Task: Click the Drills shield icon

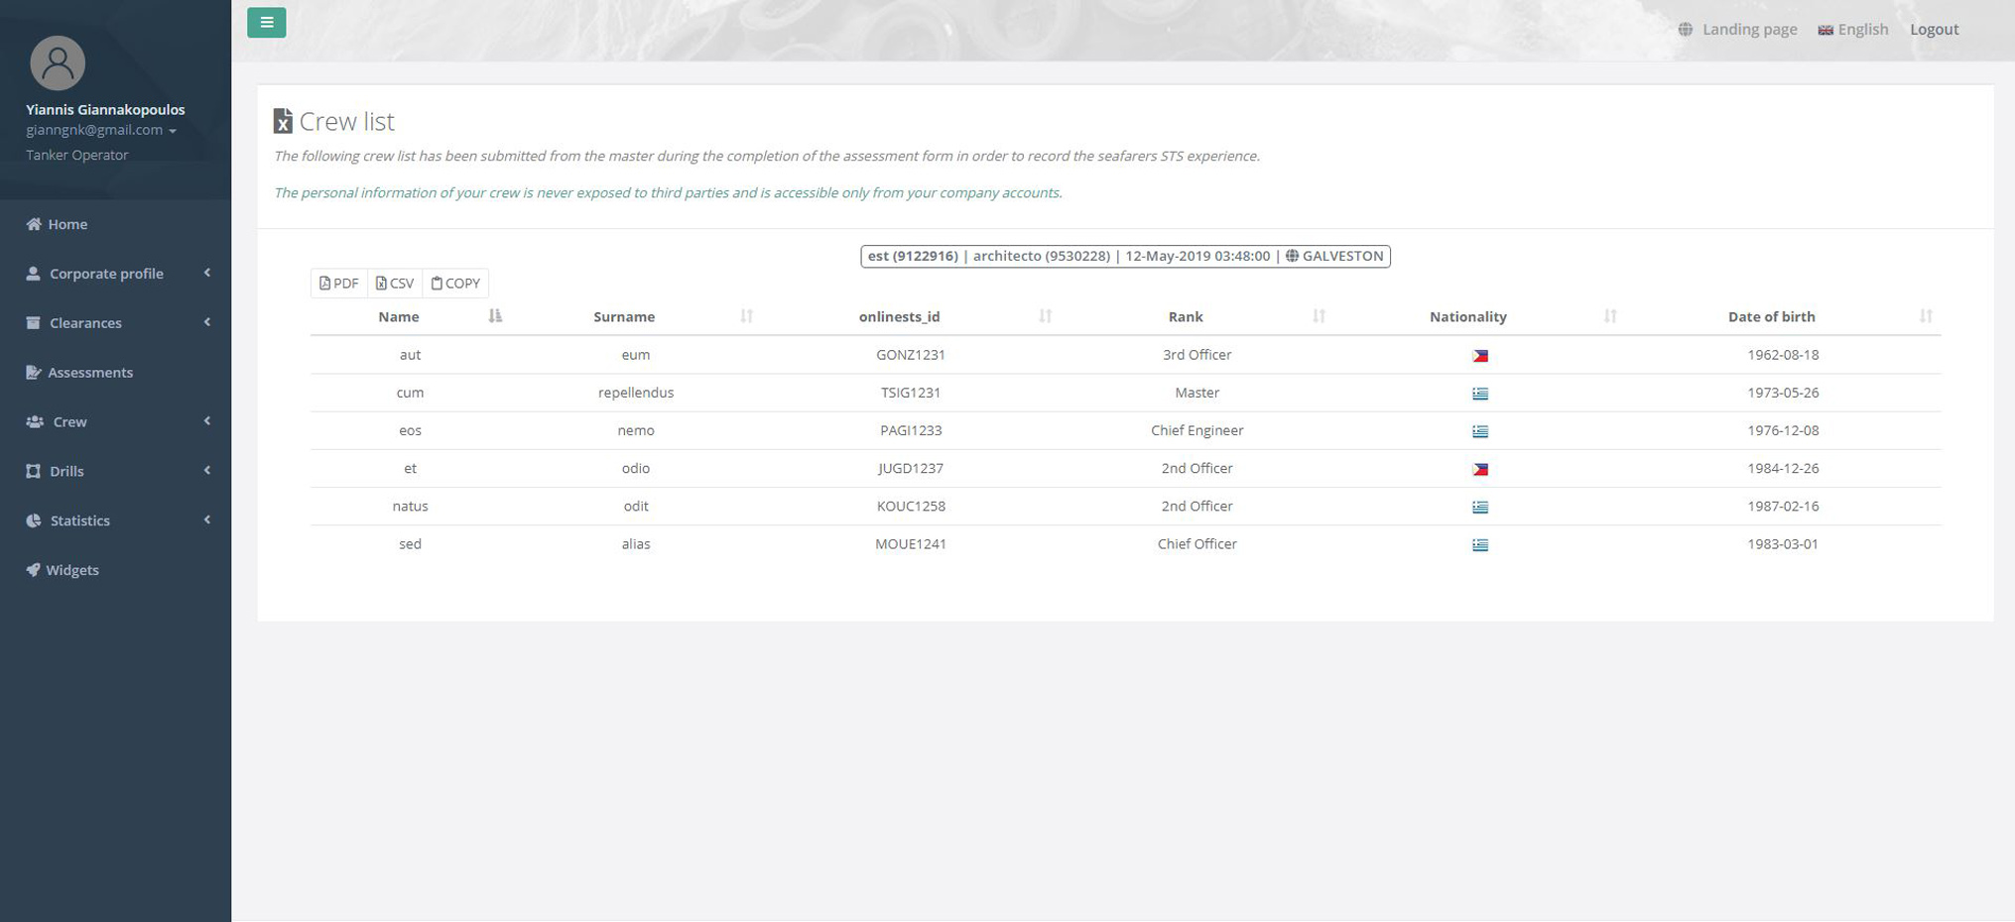Action: (31, 470)
